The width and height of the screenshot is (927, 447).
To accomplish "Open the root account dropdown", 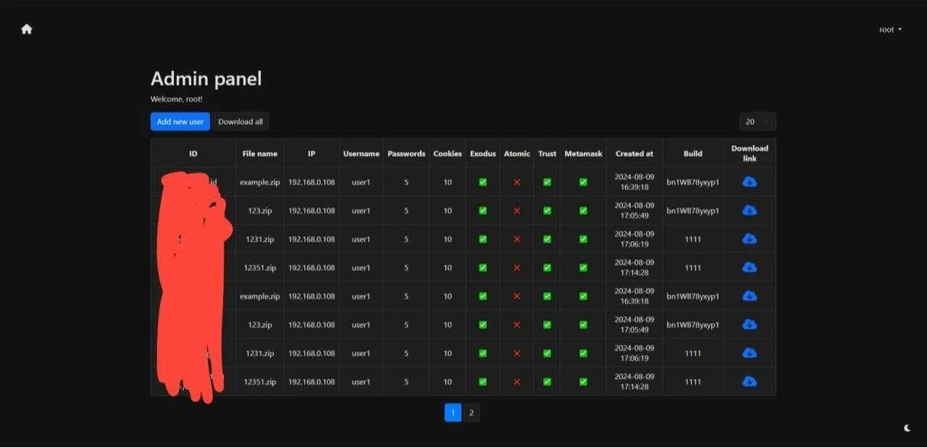I will click(890, 29).
